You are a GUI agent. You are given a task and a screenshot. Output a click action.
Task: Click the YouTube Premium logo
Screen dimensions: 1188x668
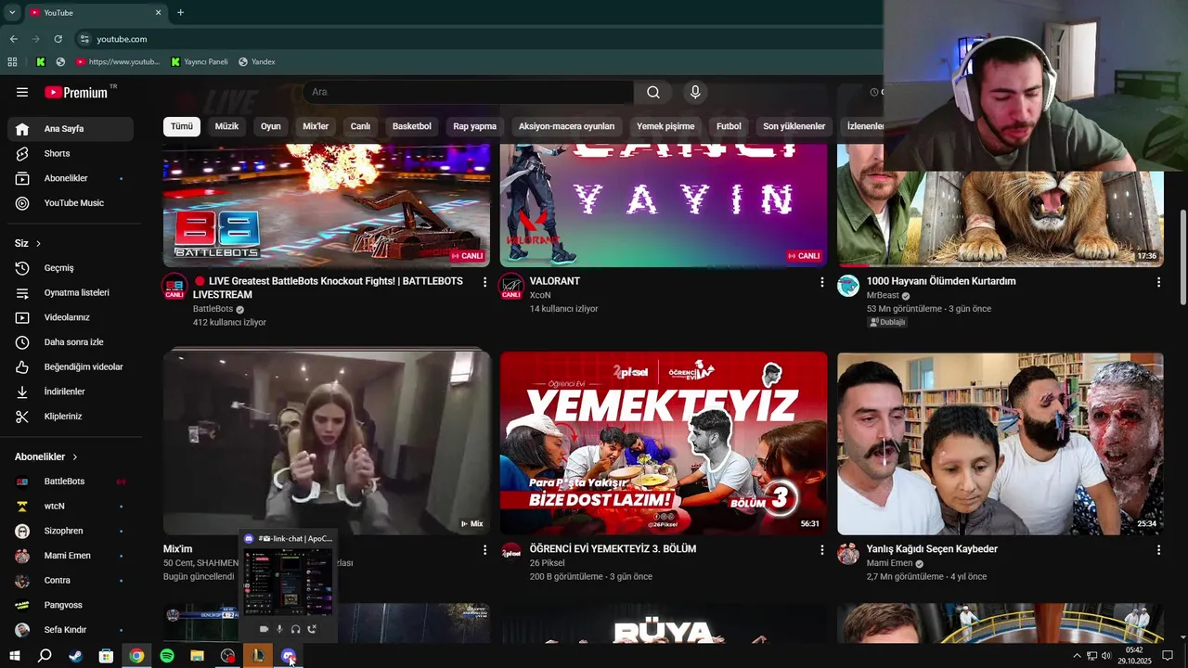[x=78, y=92]
